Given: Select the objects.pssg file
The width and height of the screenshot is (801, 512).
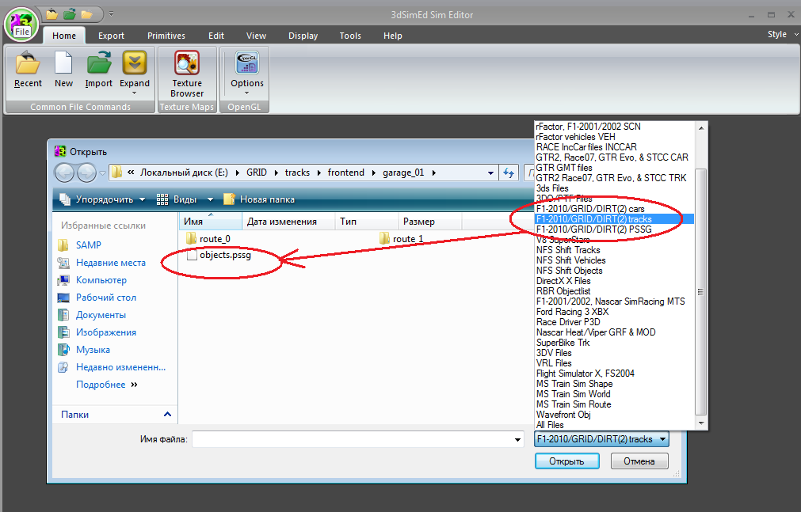Looking at the screenshot, I should point(219,256).
